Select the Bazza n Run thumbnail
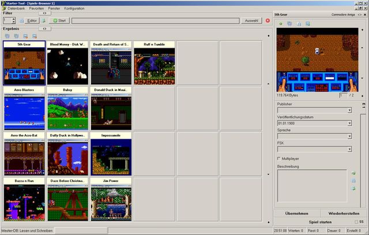The width and height of the screenshot is (369, 235). click(24, 199)
